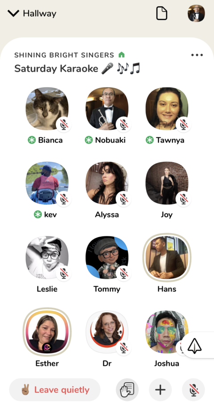Click the green moderator badge beside Nobuaki
This screenshot has height=409, width=214.
89,140
